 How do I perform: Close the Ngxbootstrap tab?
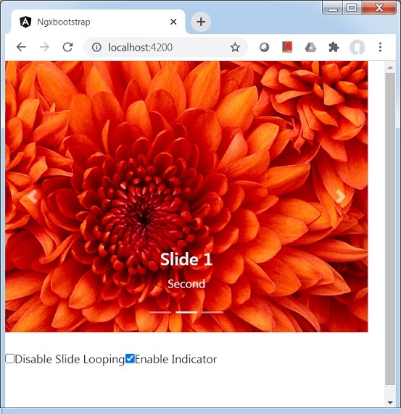click(x=173, y=22)
